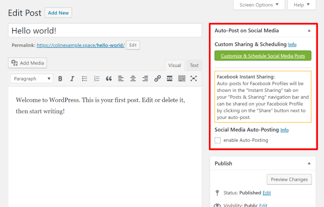The image size is (324, 207).
Task: Open Info link for Custom Sharing & Scheduling
Action: pyautogui.click(x=292, y=45)
